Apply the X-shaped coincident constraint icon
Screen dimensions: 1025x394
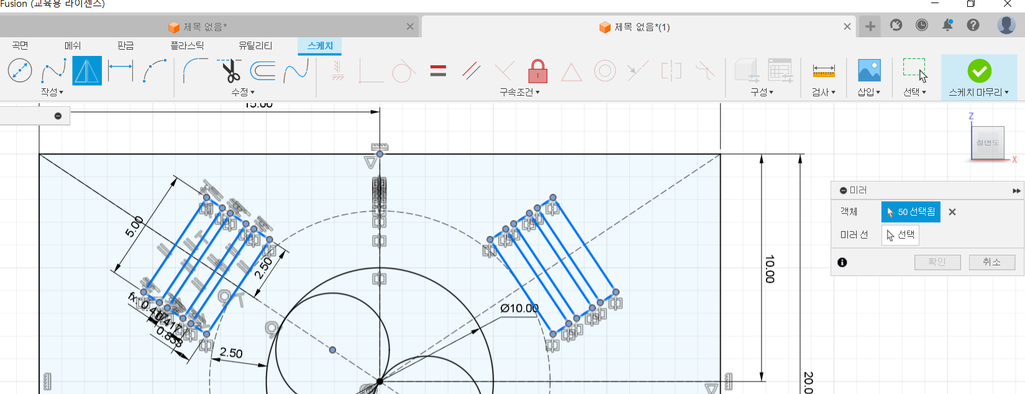click(504, 71)
